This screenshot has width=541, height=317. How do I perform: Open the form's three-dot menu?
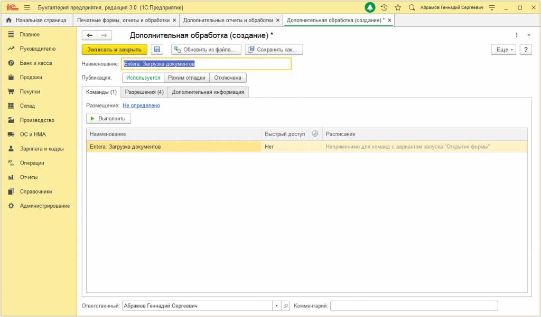point(517,35)
